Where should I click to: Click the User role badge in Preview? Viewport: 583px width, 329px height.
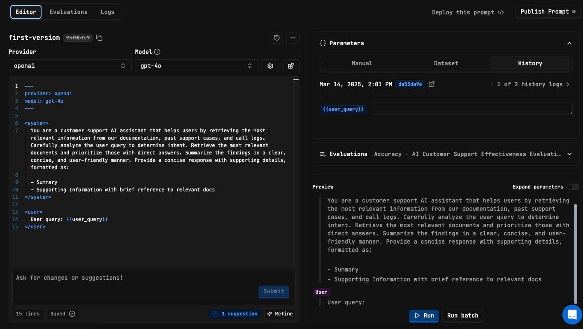pos(321,292)
